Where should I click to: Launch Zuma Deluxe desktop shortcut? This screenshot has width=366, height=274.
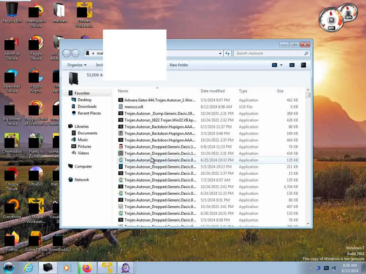point(36,241)
